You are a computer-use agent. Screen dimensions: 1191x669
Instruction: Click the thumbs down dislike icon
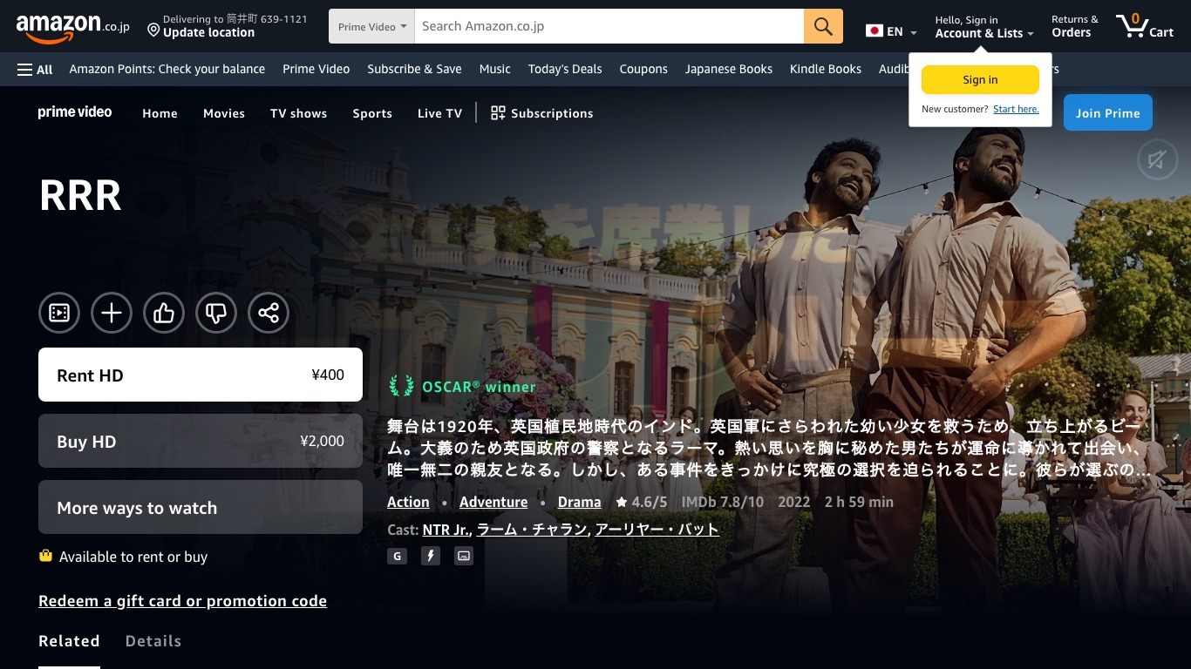pos(216,313)
